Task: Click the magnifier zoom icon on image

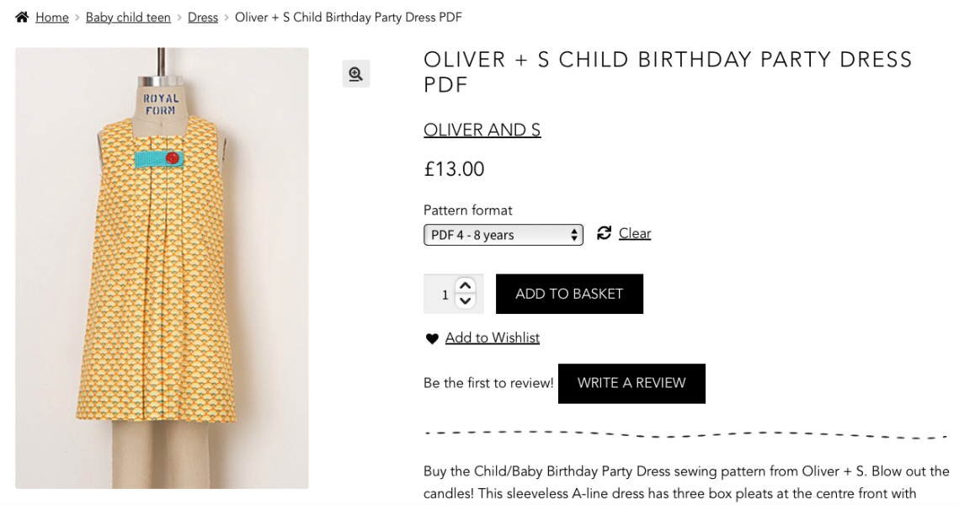Action: point(356,74)
